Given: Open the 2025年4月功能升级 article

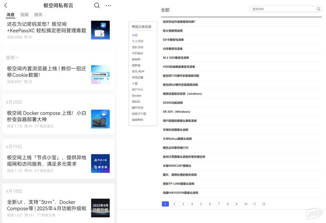Looking at the screenshot, I should [x=46, y=205].
